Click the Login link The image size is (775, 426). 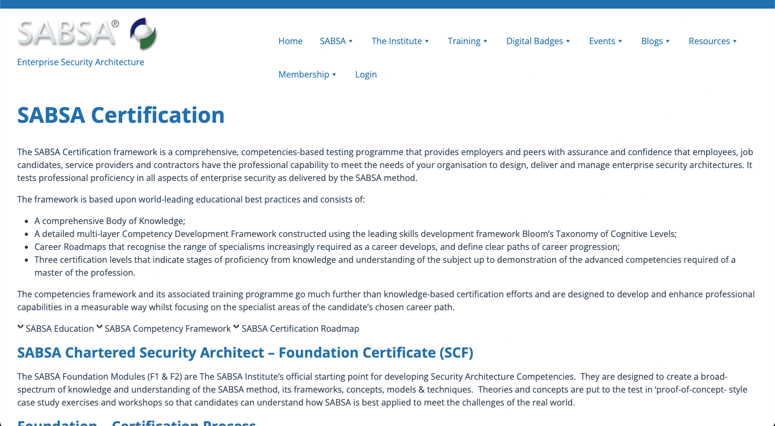pos(366,74)
